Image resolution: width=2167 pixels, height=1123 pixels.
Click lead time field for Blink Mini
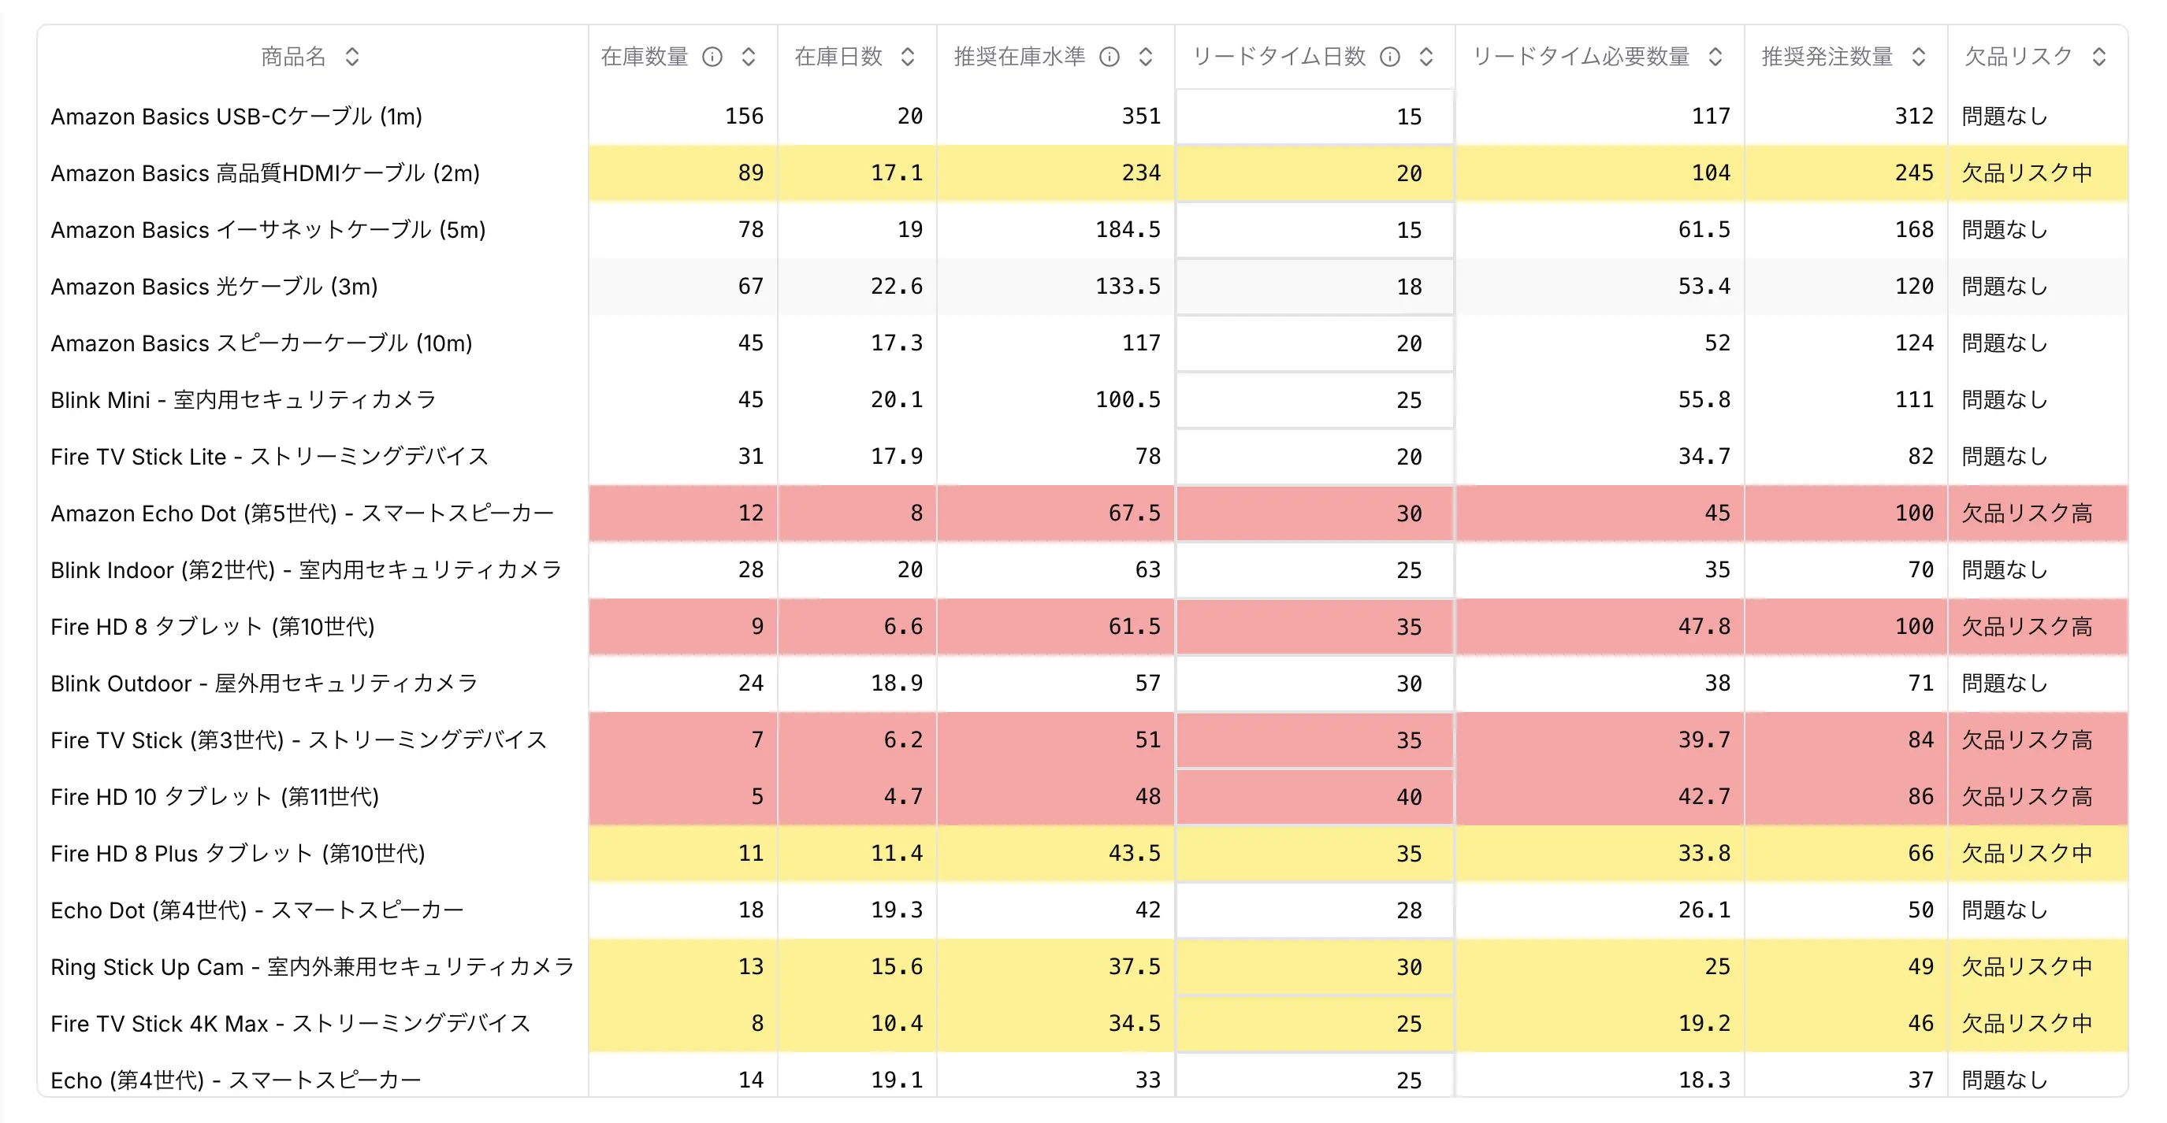coord(1314,399)
